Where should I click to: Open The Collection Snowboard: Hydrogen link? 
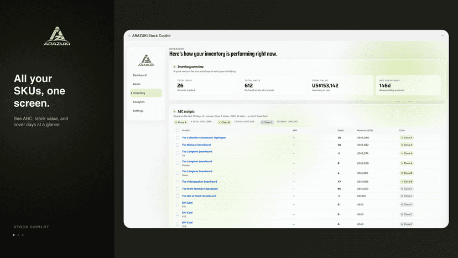[x=204, y=137]
